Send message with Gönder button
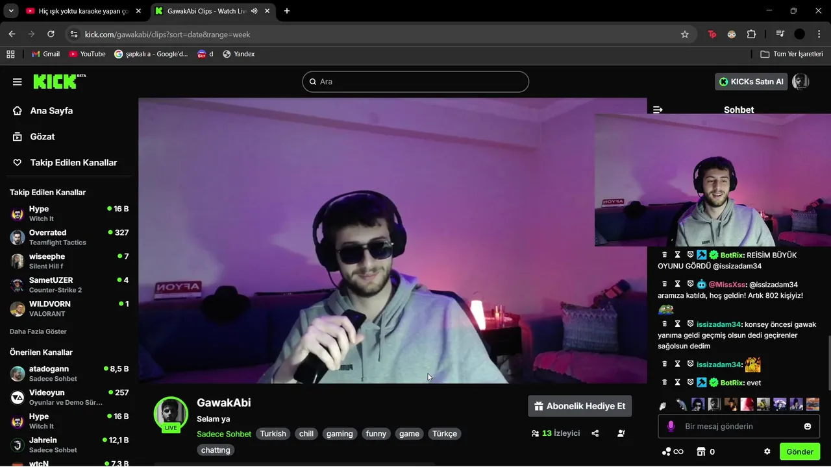 (800, 451)
